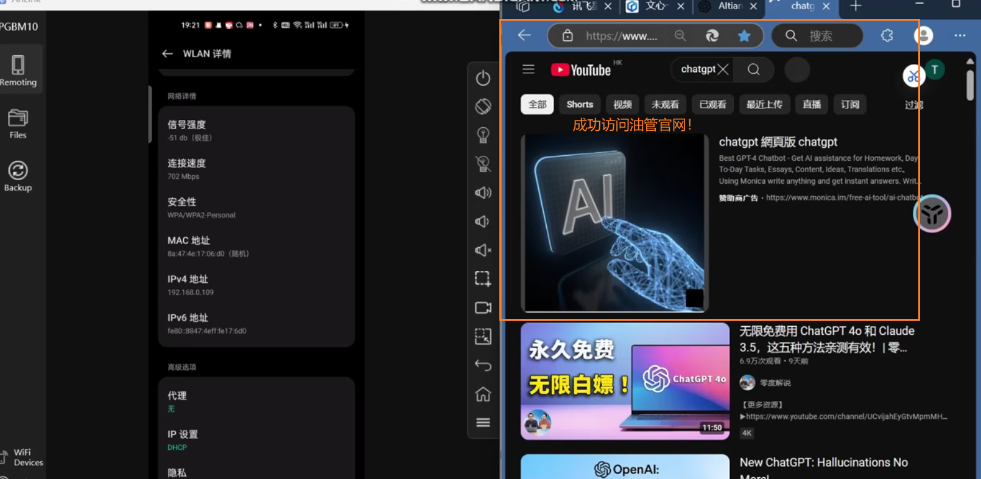
Task: Click the favorite star in address bar
Action: pos(744,36)
